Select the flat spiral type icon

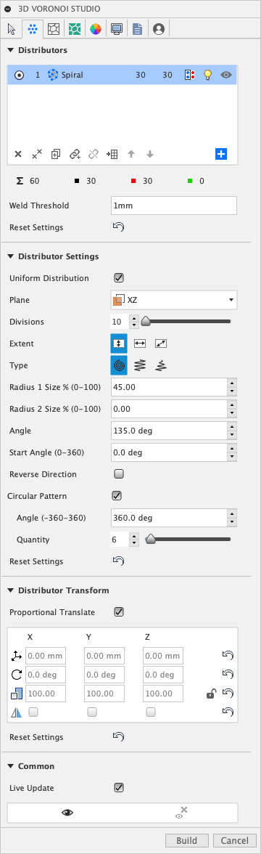tap(119, 365)
